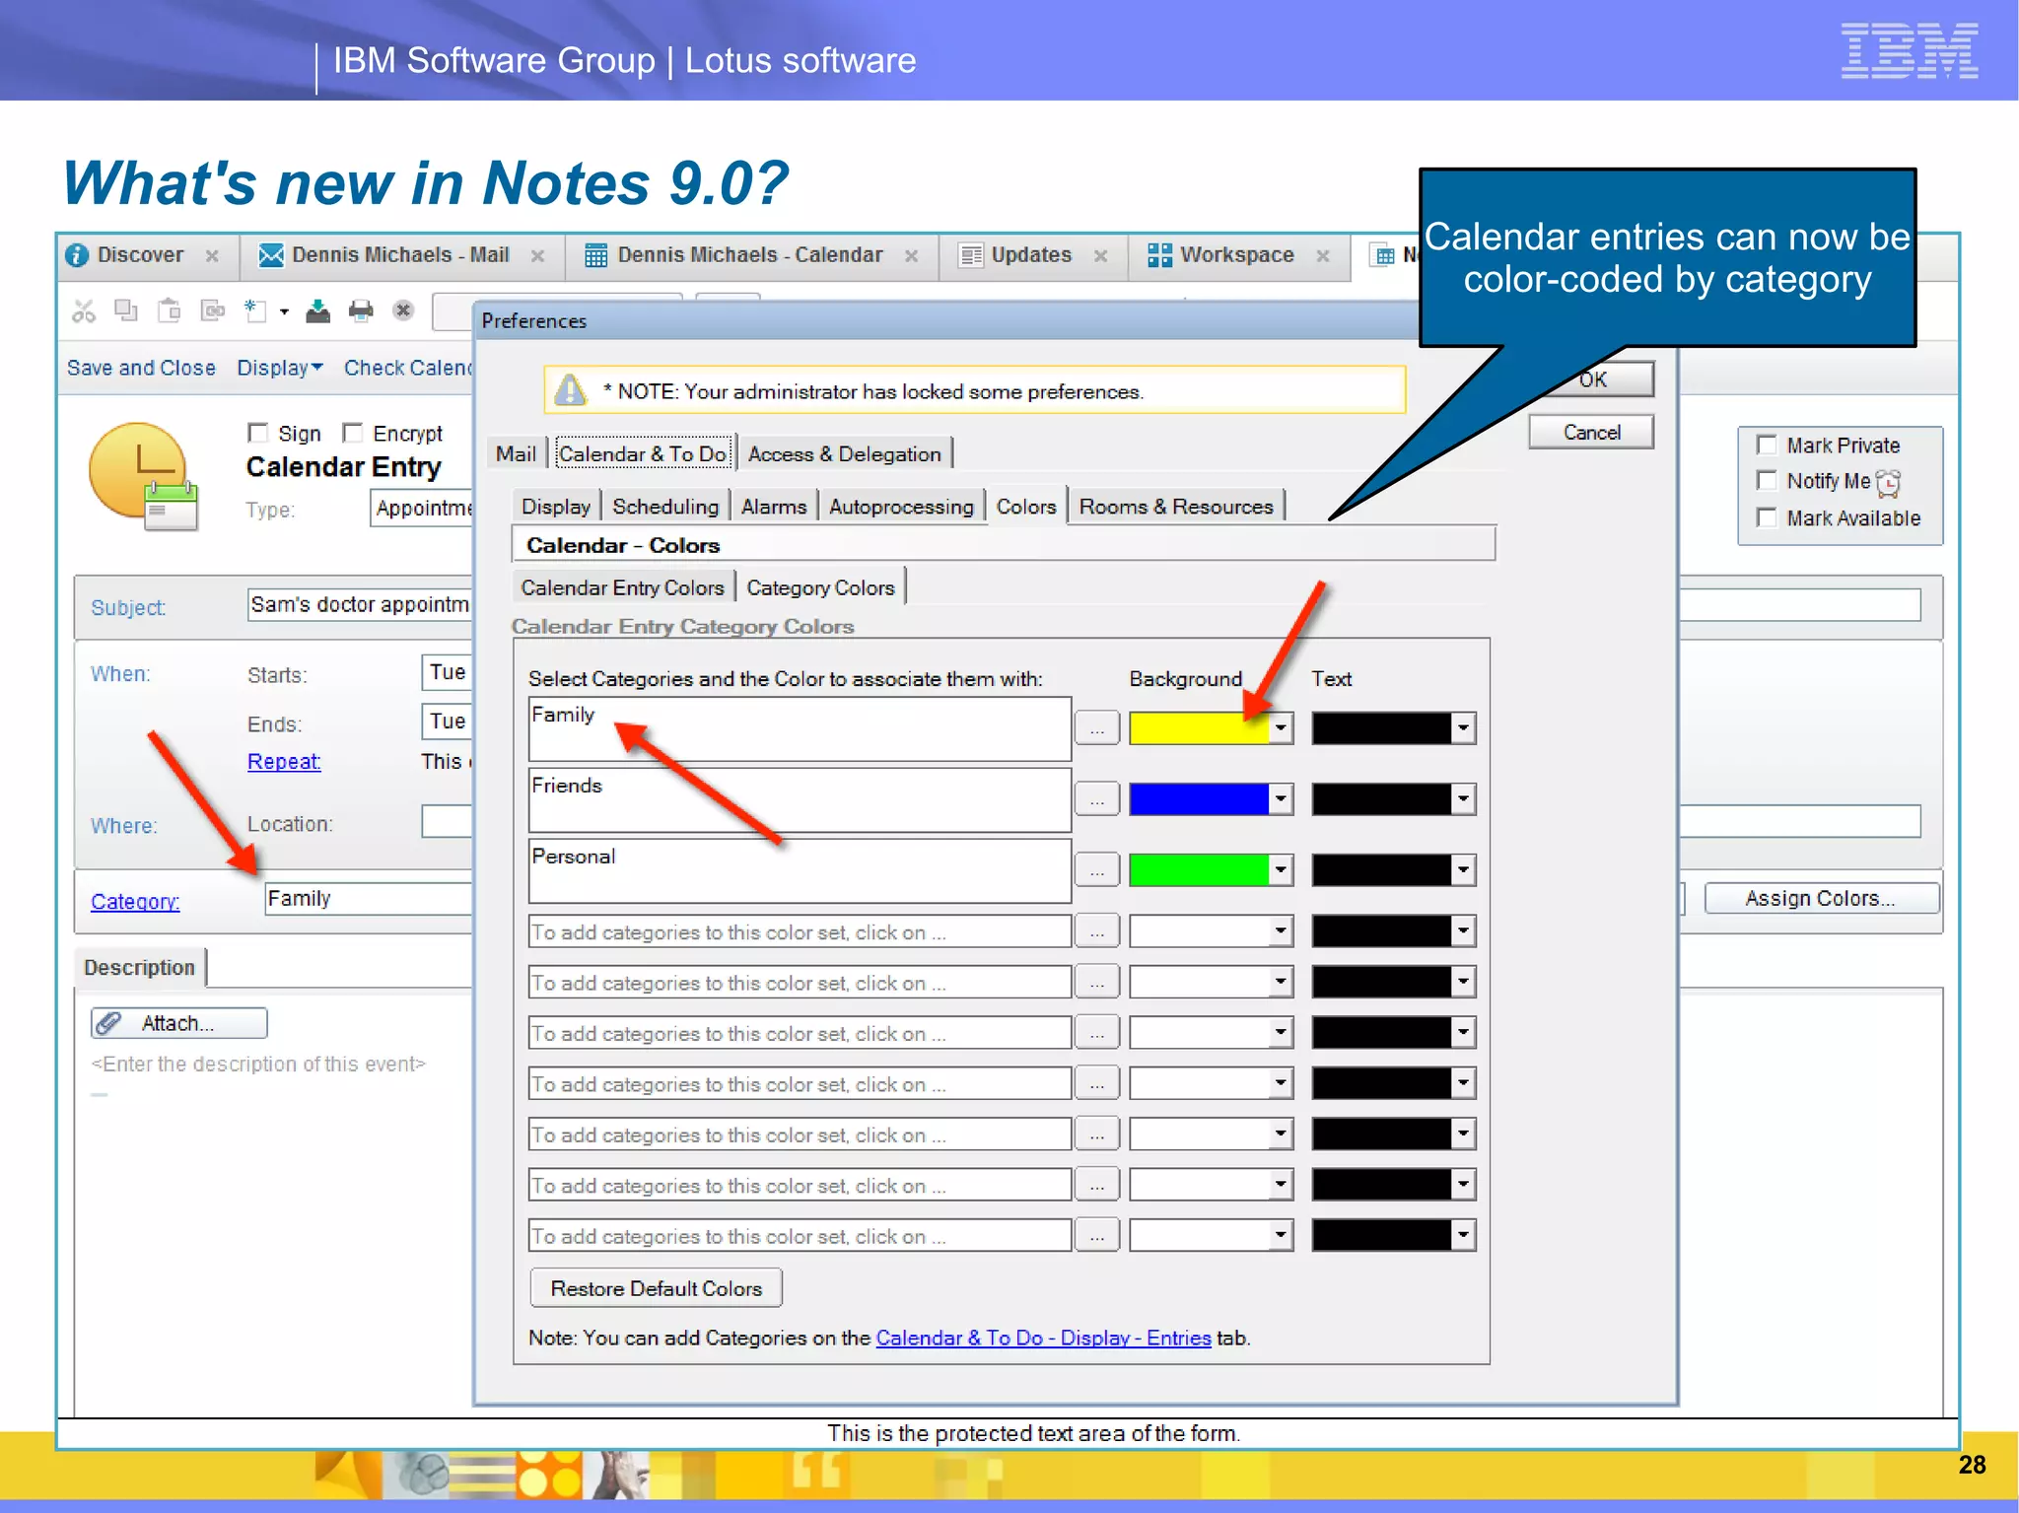This screenshot has width=2019, height=1513.
Task: Click Cancel in Preferences dialog
Action: 1591,432
